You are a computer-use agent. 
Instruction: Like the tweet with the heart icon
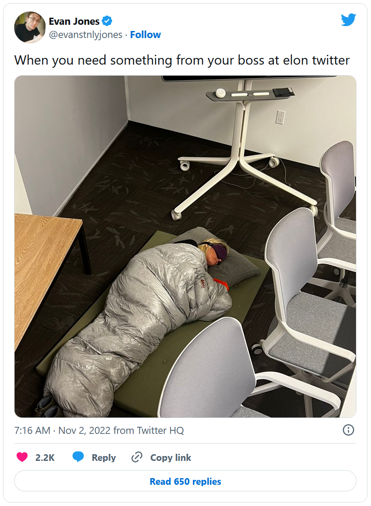coord(22,457)
